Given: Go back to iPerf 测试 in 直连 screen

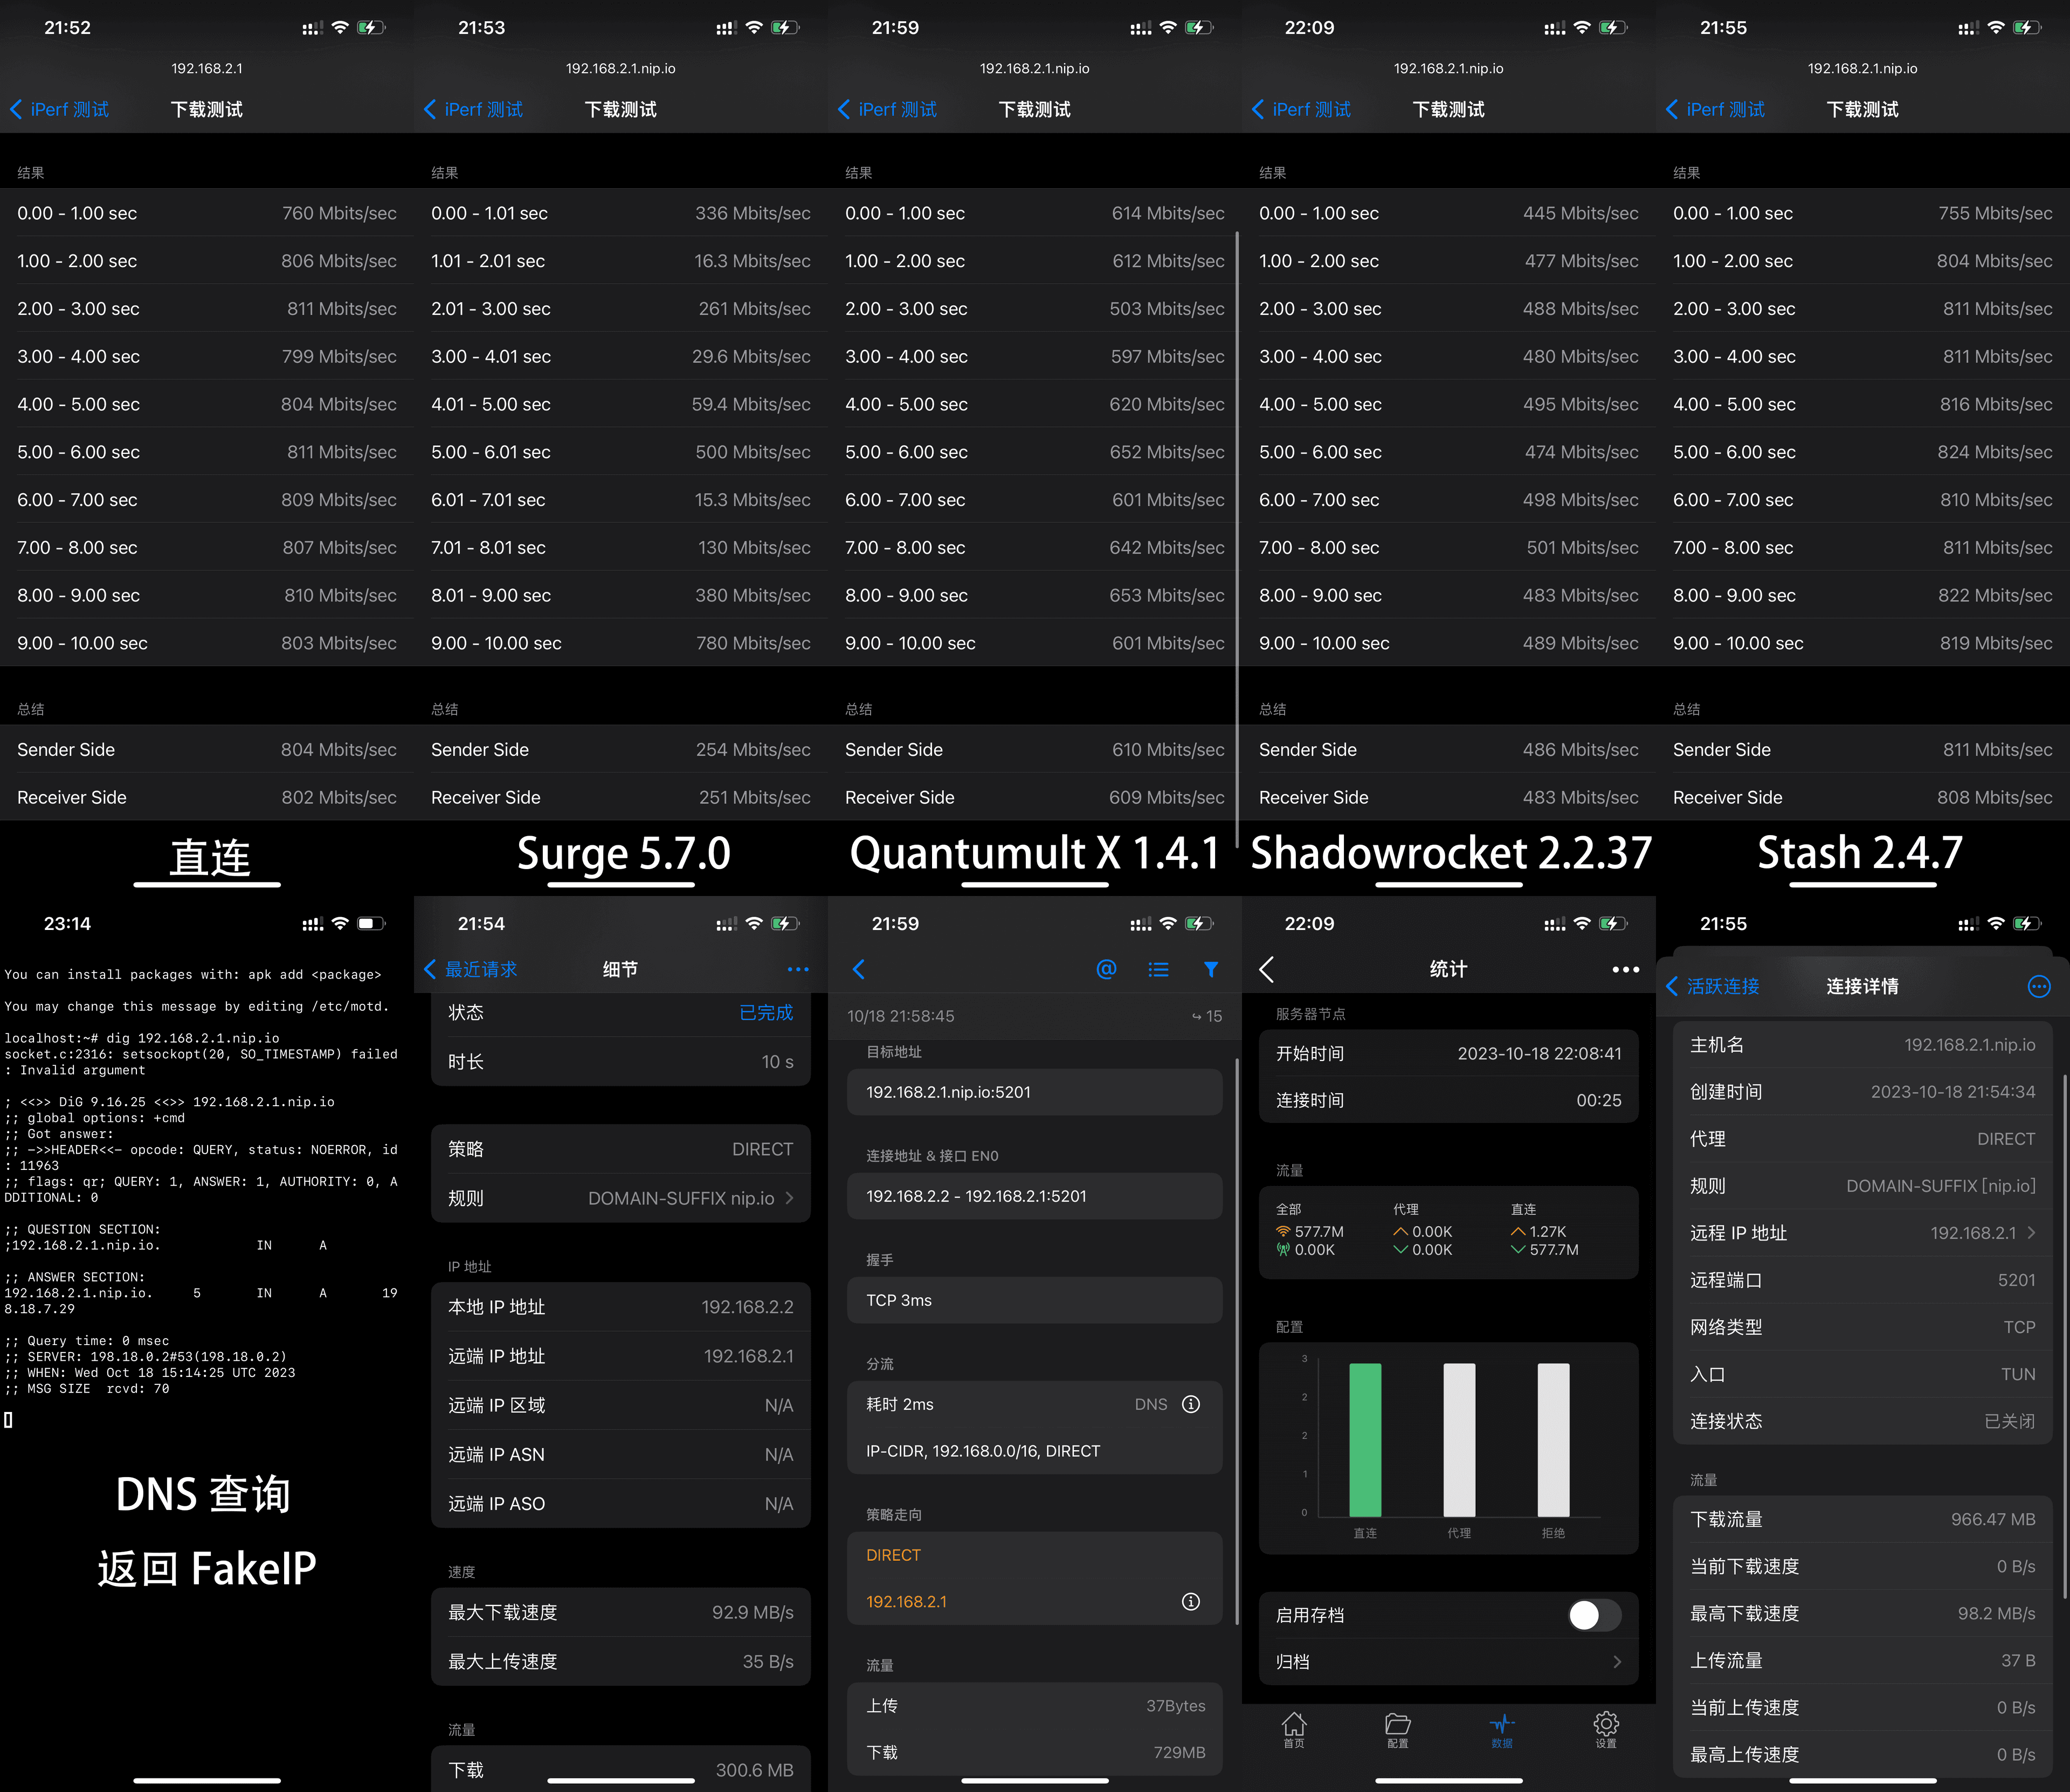Looking at the screenshot, I should 59,109.
